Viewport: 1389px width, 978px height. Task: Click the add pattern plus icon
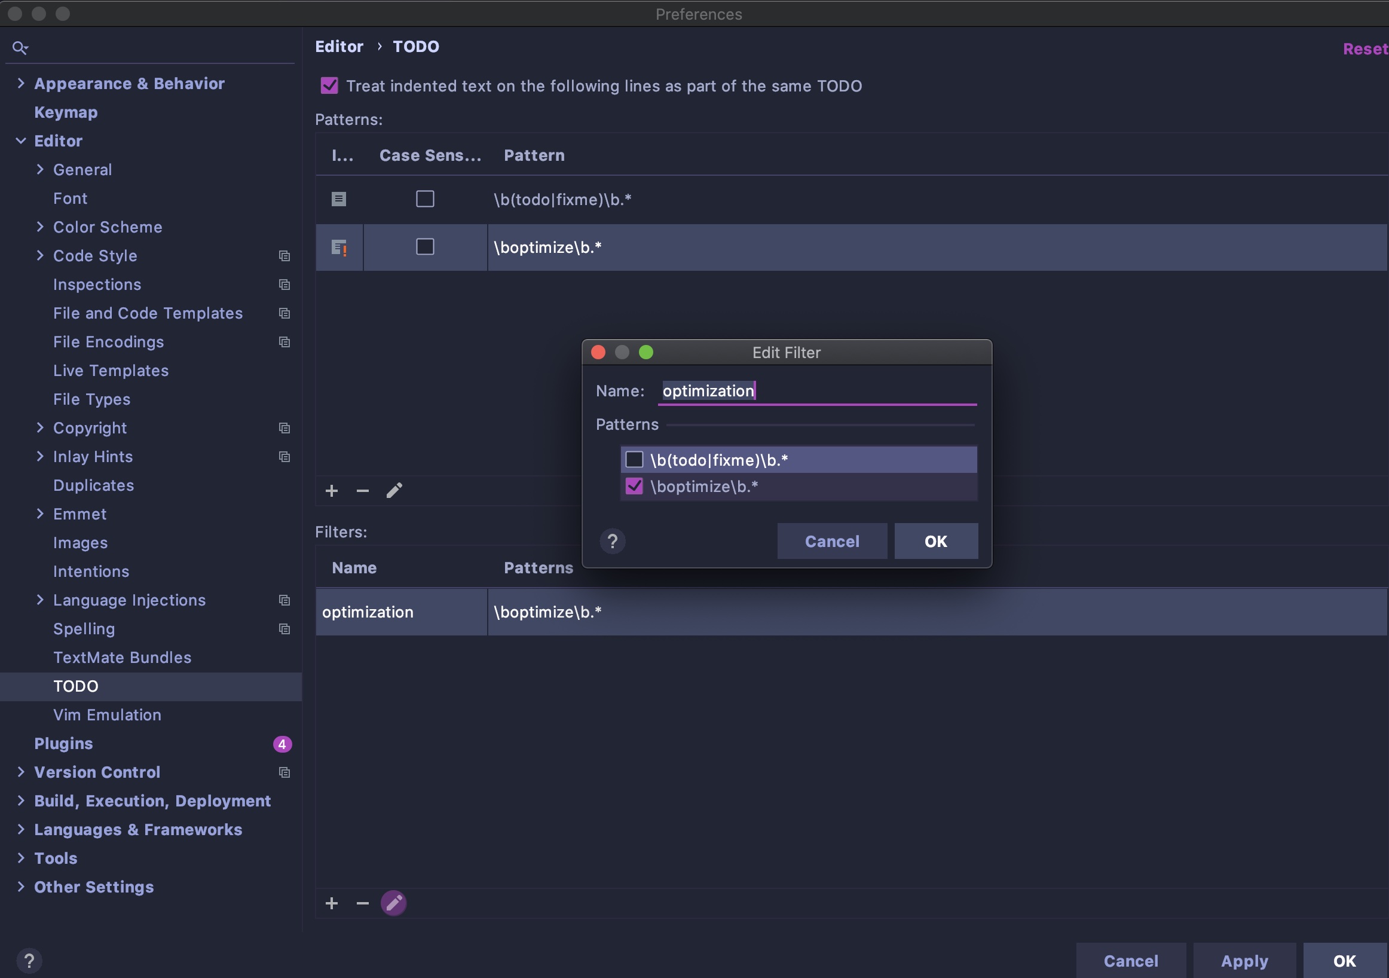332,491
